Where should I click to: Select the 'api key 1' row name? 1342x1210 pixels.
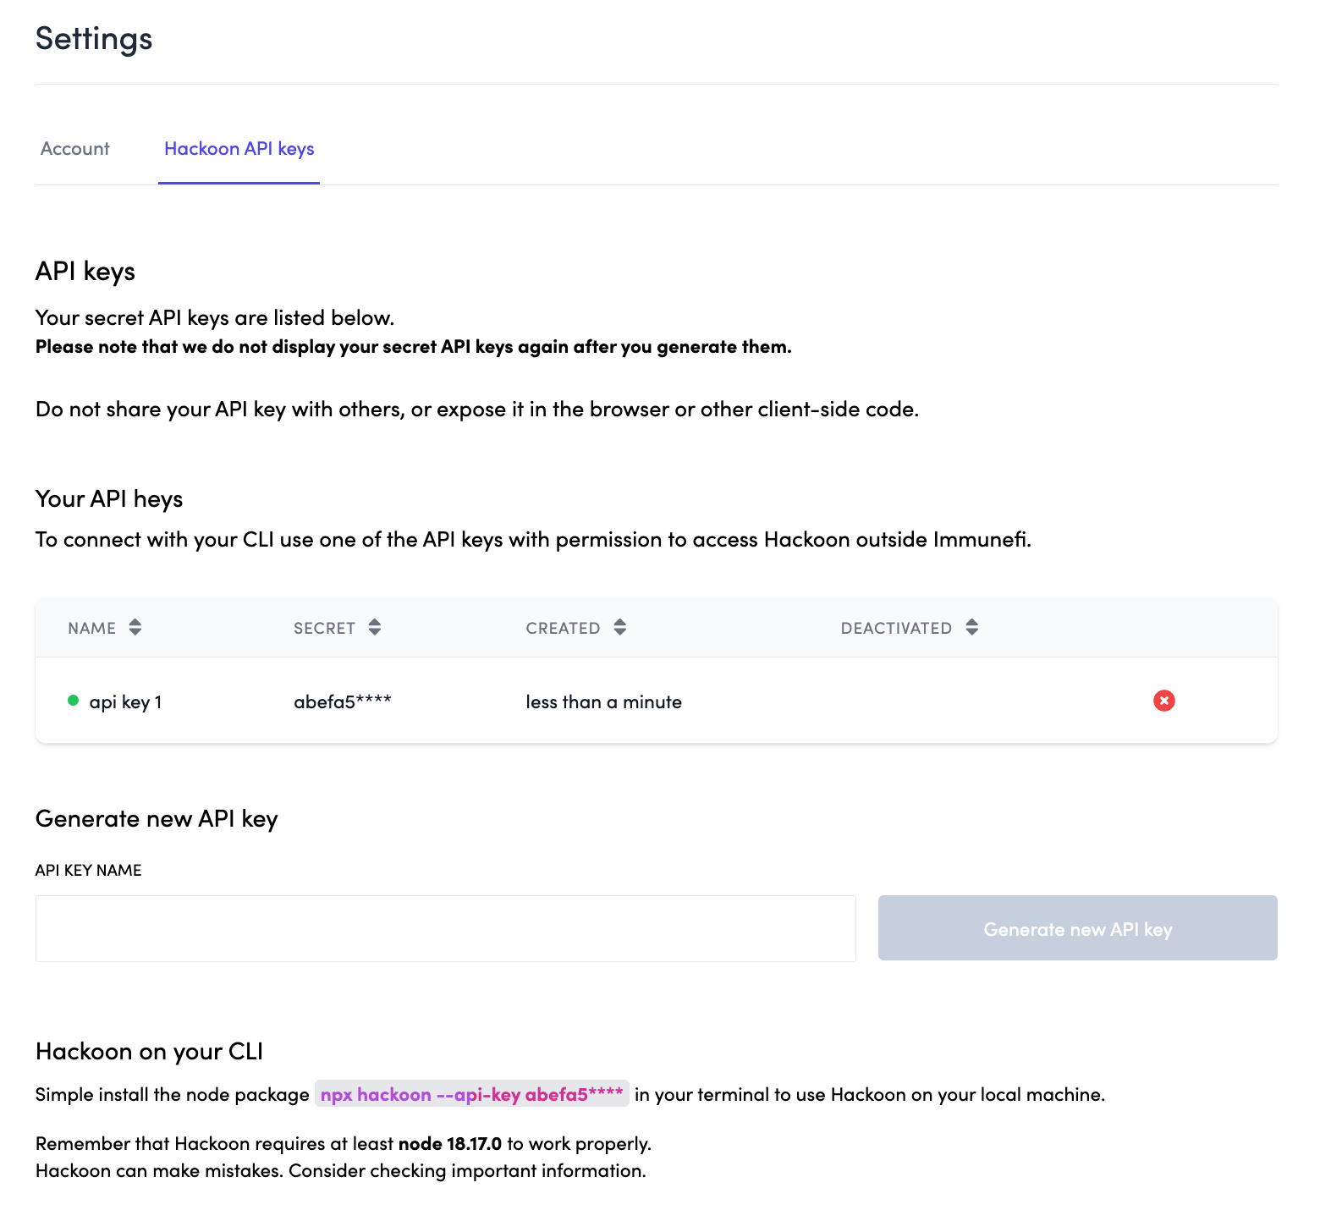pyautogui.click(x=125, y=702)
